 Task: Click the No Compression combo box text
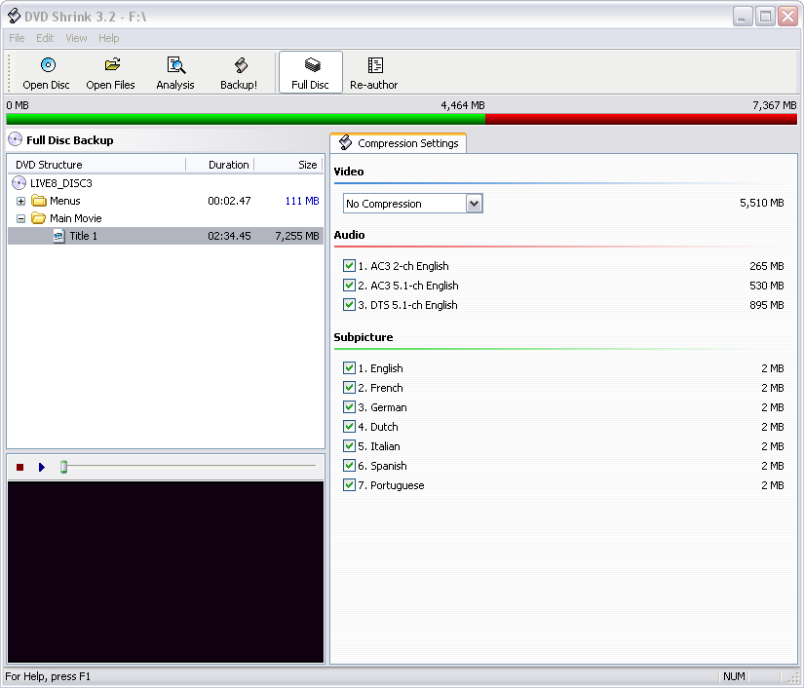pos(384,204)
